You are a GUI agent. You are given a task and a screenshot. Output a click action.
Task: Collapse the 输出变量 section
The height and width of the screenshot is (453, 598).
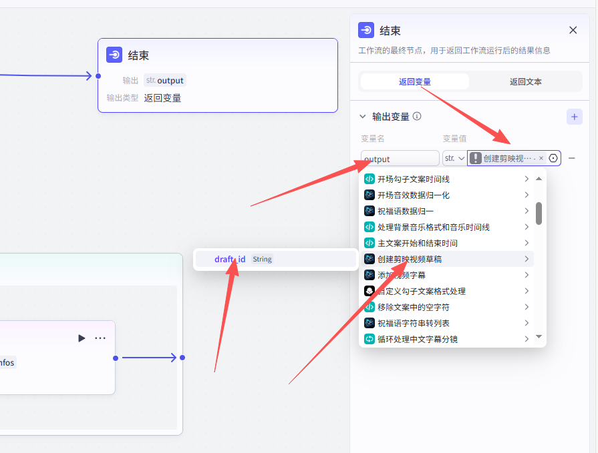point(363,116)
